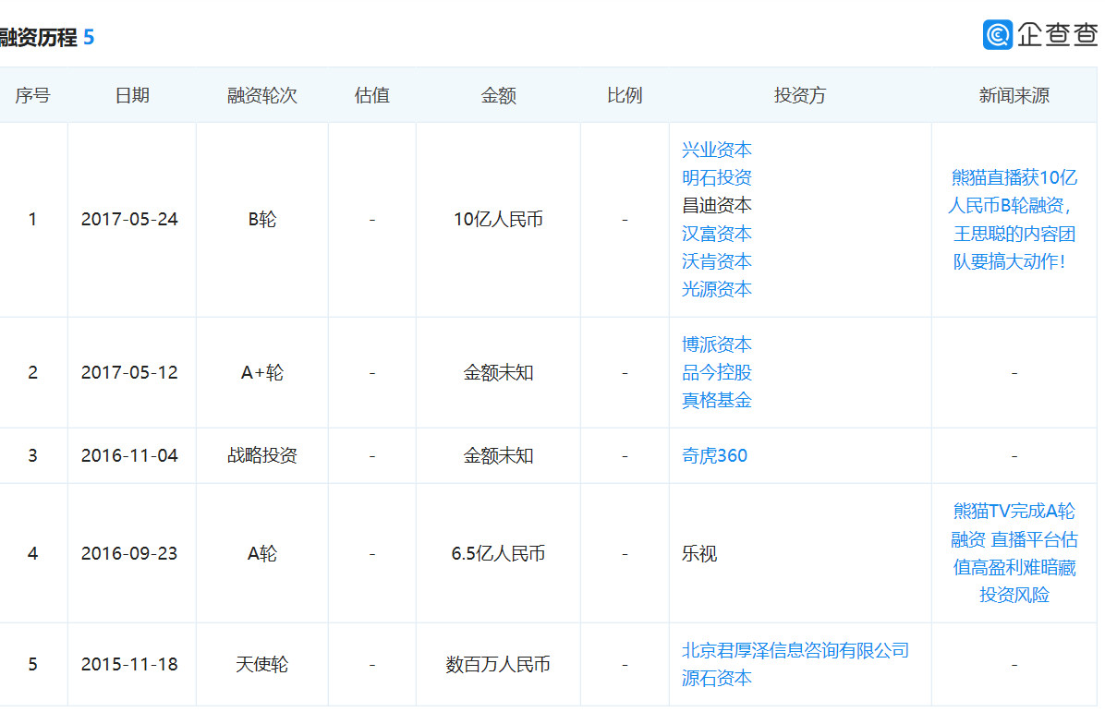Open investor link 兴业资本
Viewport: 1105px width, 712px height.
pos(716,150)
